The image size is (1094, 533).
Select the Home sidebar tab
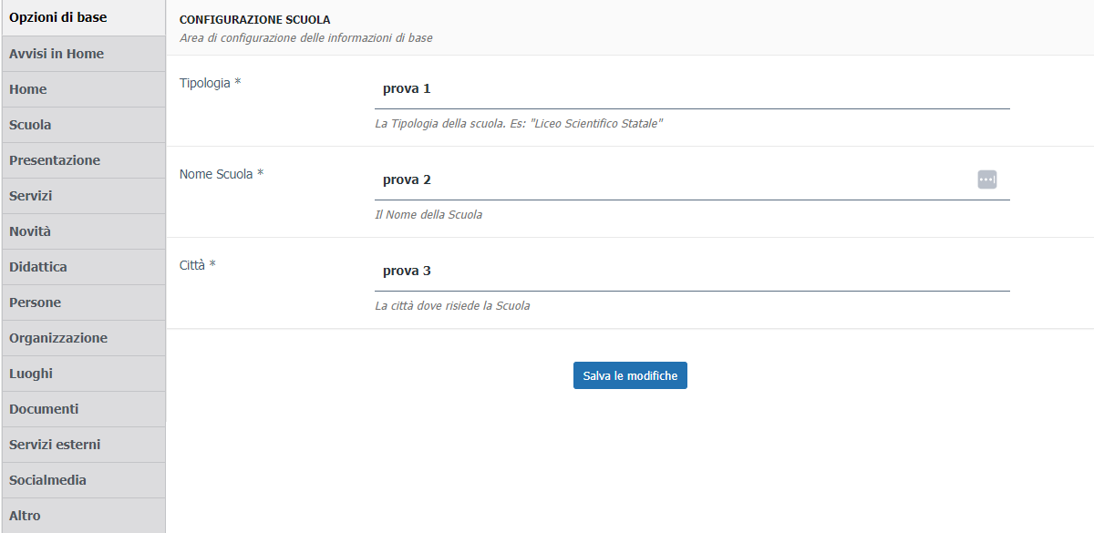click(x=83, y=89)
